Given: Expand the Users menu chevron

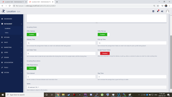Looking at the screenshot, I should tap(21, 53).
